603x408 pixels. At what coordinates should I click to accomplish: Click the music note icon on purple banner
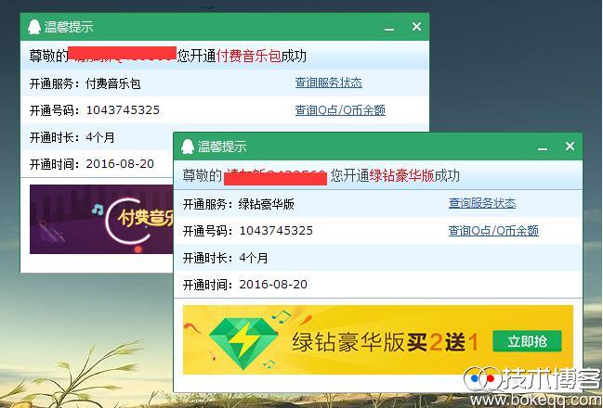point(98,210)
